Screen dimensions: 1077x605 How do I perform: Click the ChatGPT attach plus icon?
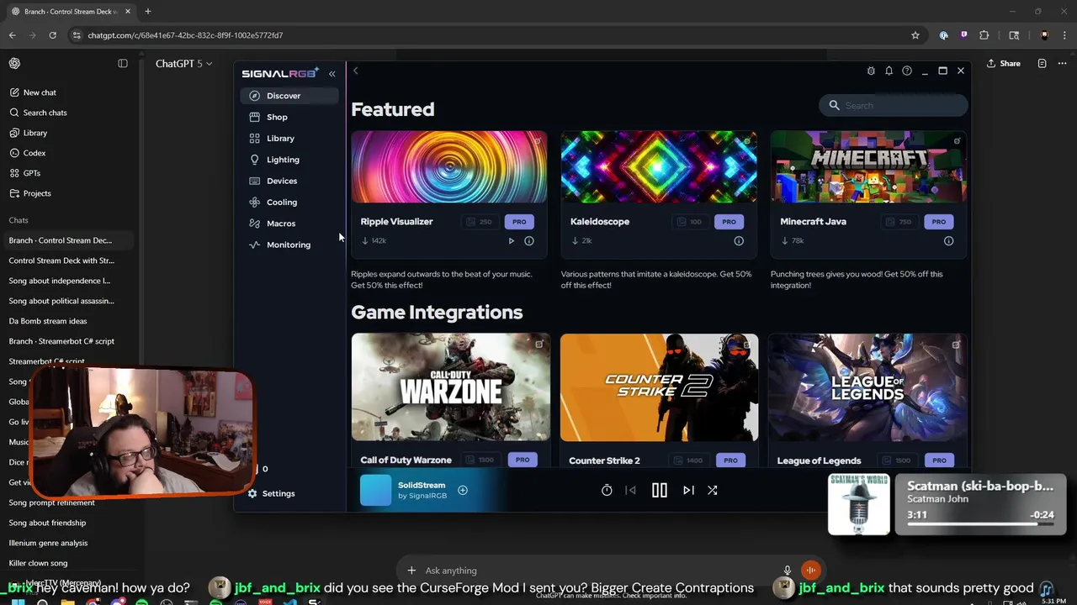click(x=411, y=571)
